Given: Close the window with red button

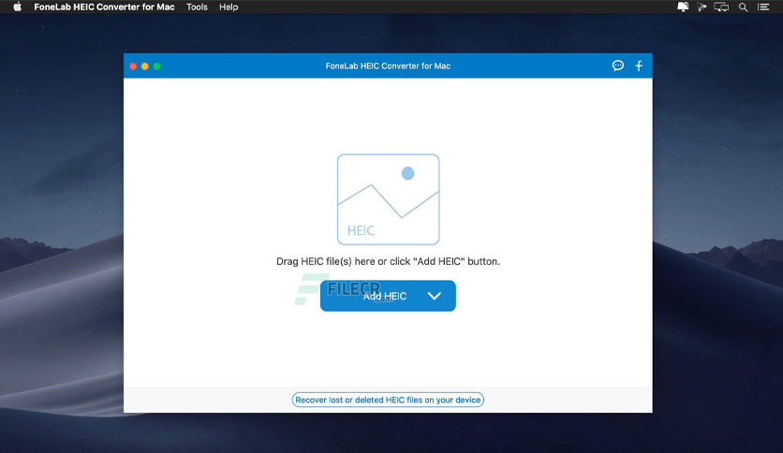Looking at the screenshot, I should click(133, 66).
